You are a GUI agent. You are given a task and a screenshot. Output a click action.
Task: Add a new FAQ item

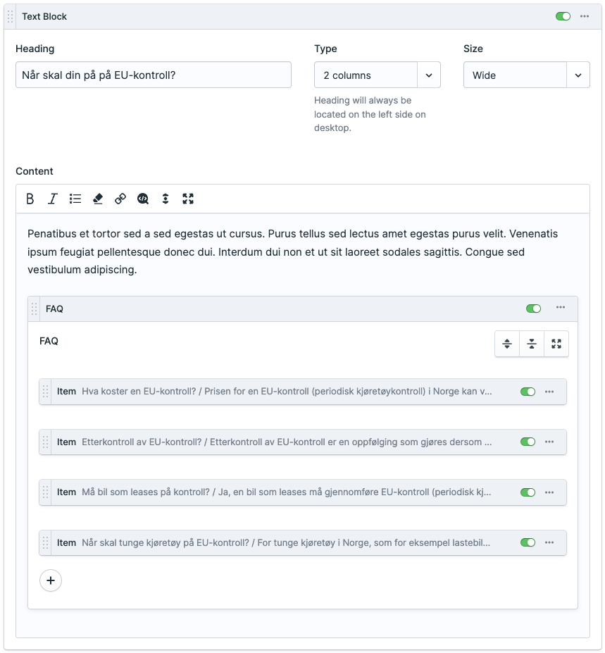(x=51, y=580)
